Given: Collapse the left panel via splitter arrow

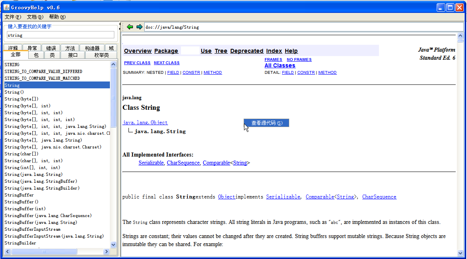Looking at the screenshot, I should 120,24.
